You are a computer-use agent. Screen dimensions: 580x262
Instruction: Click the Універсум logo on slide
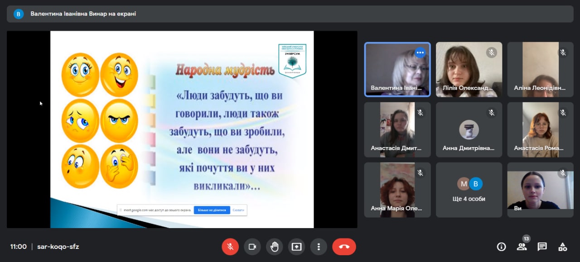pyautogui.click(x=292, y=60)
